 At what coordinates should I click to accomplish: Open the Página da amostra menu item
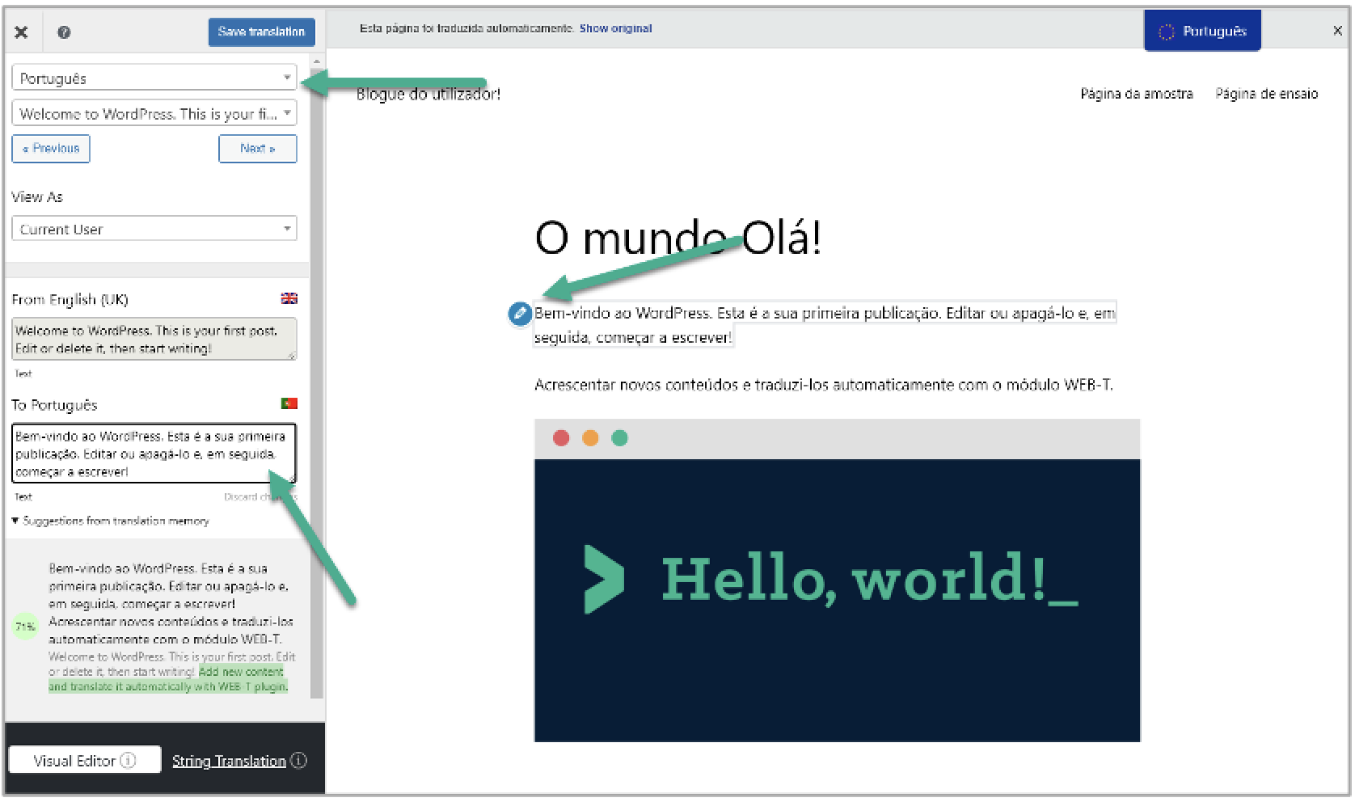tap(1137, 94)
